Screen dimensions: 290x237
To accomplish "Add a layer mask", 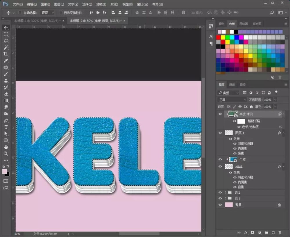I will pyautogui.click(x=253, y=233).
